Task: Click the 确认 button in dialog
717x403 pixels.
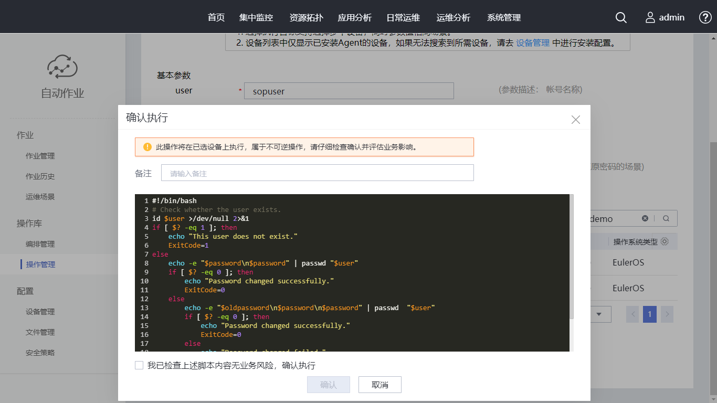Action: pyautogui.click(x=329, y=385)
